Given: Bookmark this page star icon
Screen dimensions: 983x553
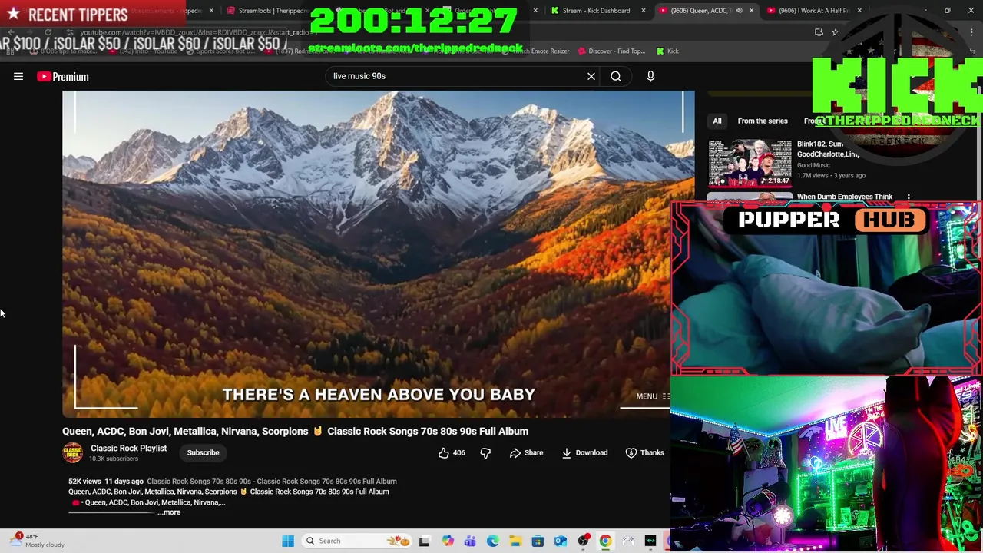Looking at the screenshot, I should (835, 32).
